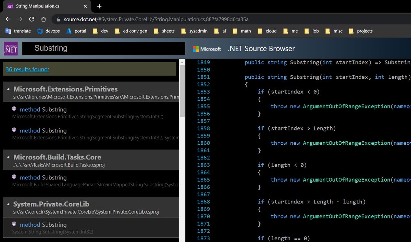Open the dev bookmarks folder
Viewport: 411px width, 242px height.
click(101, 31)
